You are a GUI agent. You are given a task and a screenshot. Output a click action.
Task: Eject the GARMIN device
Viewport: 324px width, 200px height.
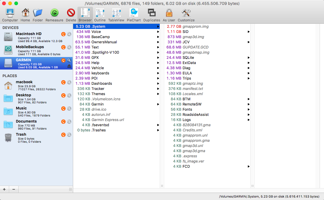coord(69,66)
